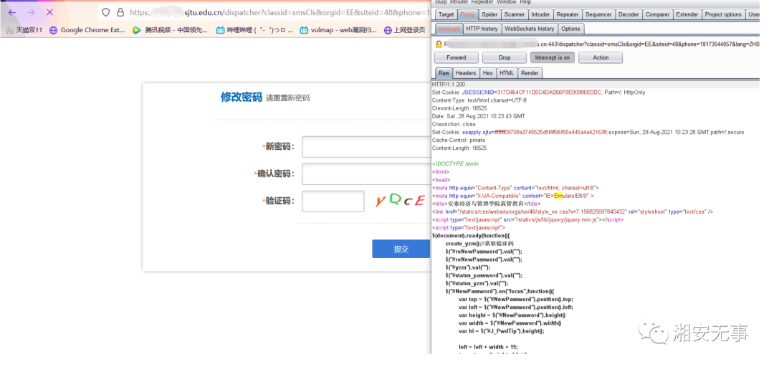Image resolution: width=774 pixels, height=367 pixels.
Task: Click the 'Date: Sat, 28 Aug 2021' header line
Action: [478, 116]
